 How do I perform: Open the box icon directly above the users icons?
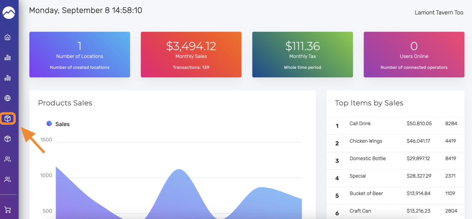click(8, 139)
